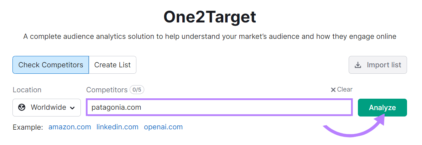Image resolution: width=422 pixels, height=145 pixels.
Task: Click the One2Target page heading
Action: [210, 17]
